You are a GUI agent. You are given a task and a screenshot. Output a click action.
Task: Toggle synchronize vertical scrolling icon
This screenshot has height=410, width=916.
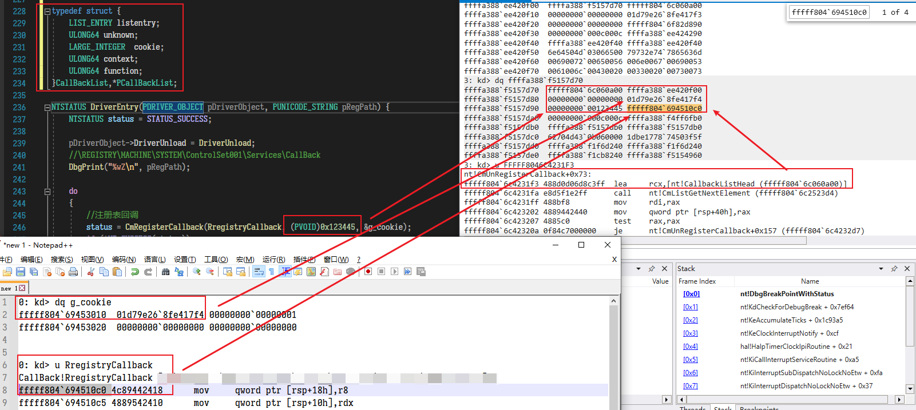click(227, 272)
